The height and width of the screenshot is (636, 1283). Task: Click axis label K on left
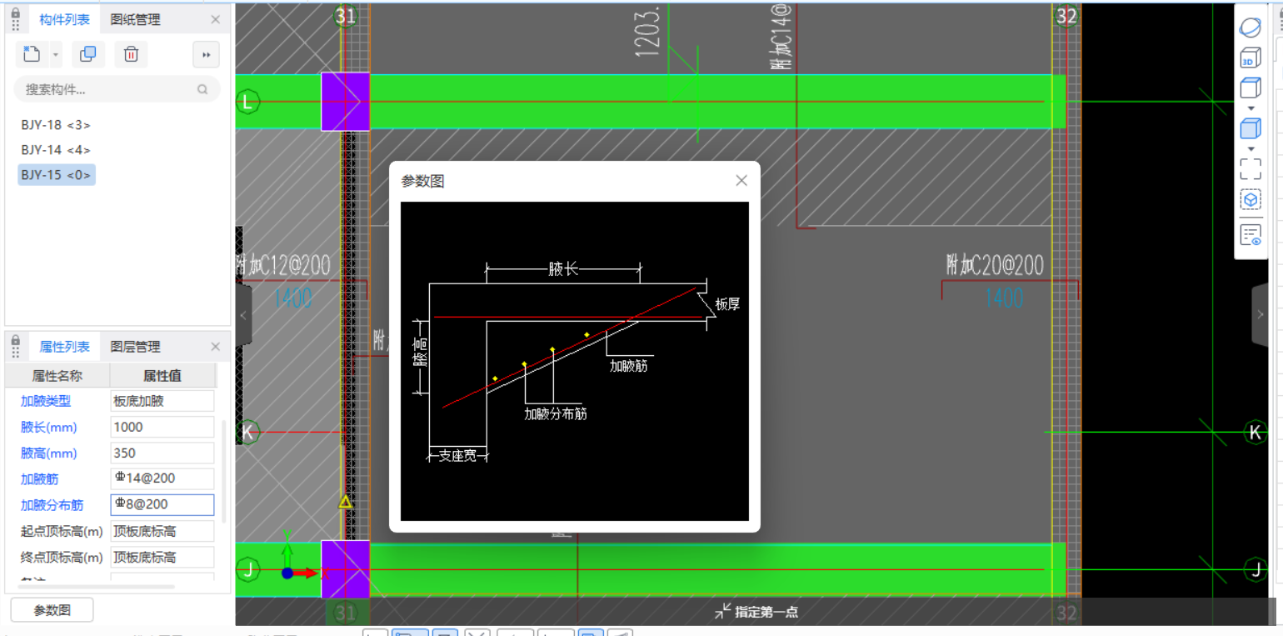(x=247, y=433)
